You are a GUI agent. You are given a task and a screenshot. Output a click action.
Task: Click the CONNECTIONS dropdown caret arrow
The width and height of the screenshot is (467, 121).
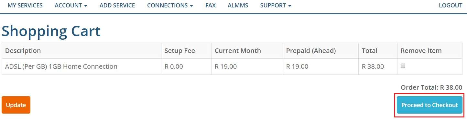[191, 6]
